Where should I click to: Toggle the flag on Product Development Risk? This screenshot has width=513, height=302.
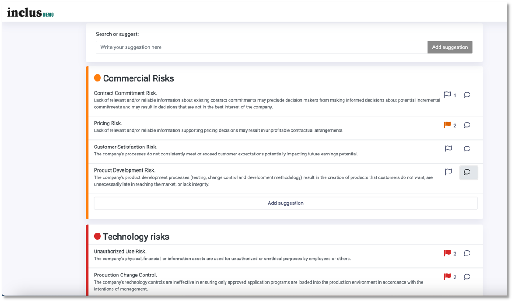pos(448,172)
